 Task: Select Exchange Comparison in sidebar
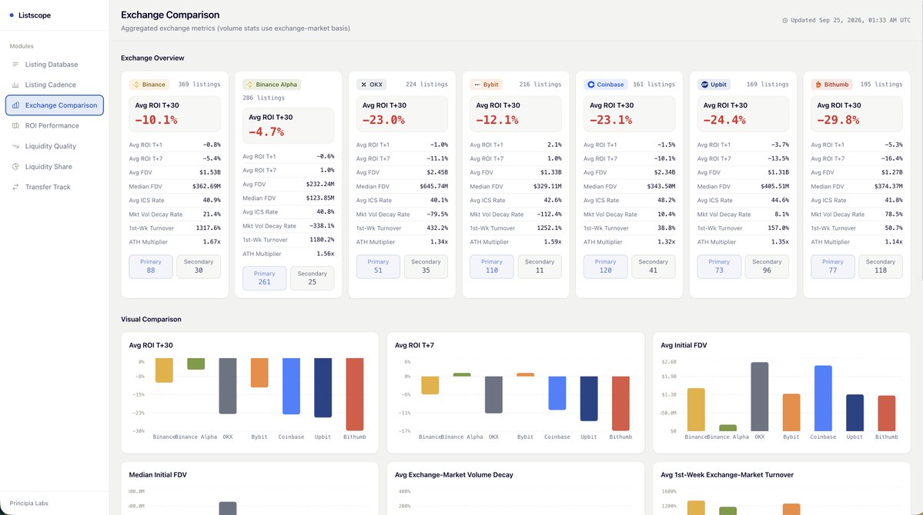click(54, 105)
